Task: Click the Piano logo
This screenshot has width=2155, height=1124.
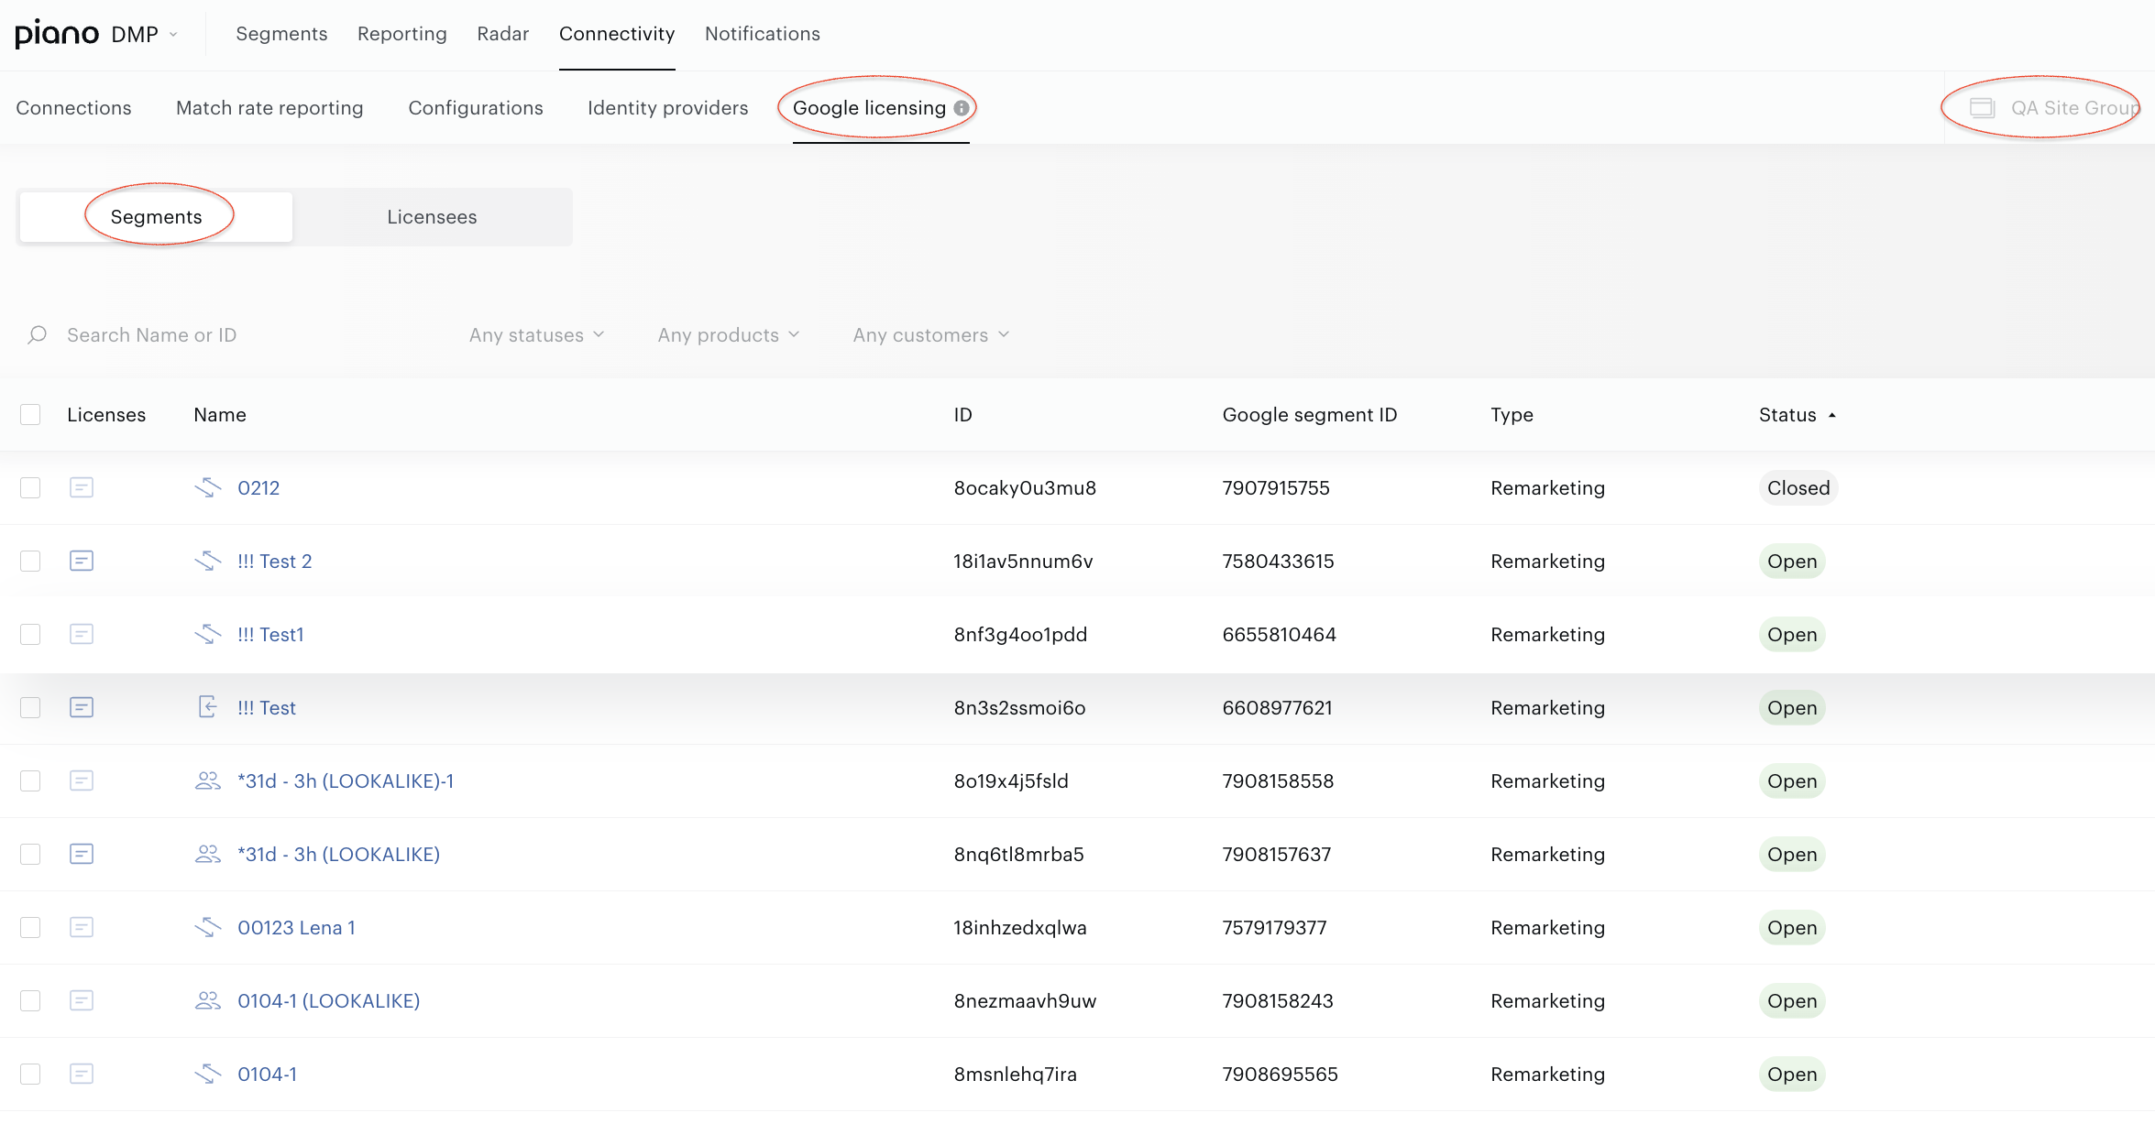Action: [57, 34]
